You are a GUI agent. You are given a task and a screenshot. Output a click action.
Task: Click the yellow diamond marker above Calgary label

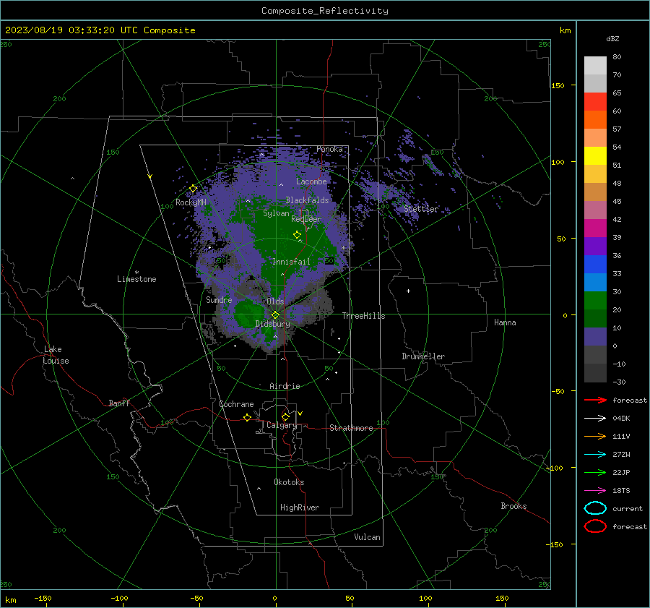point(285,416)
